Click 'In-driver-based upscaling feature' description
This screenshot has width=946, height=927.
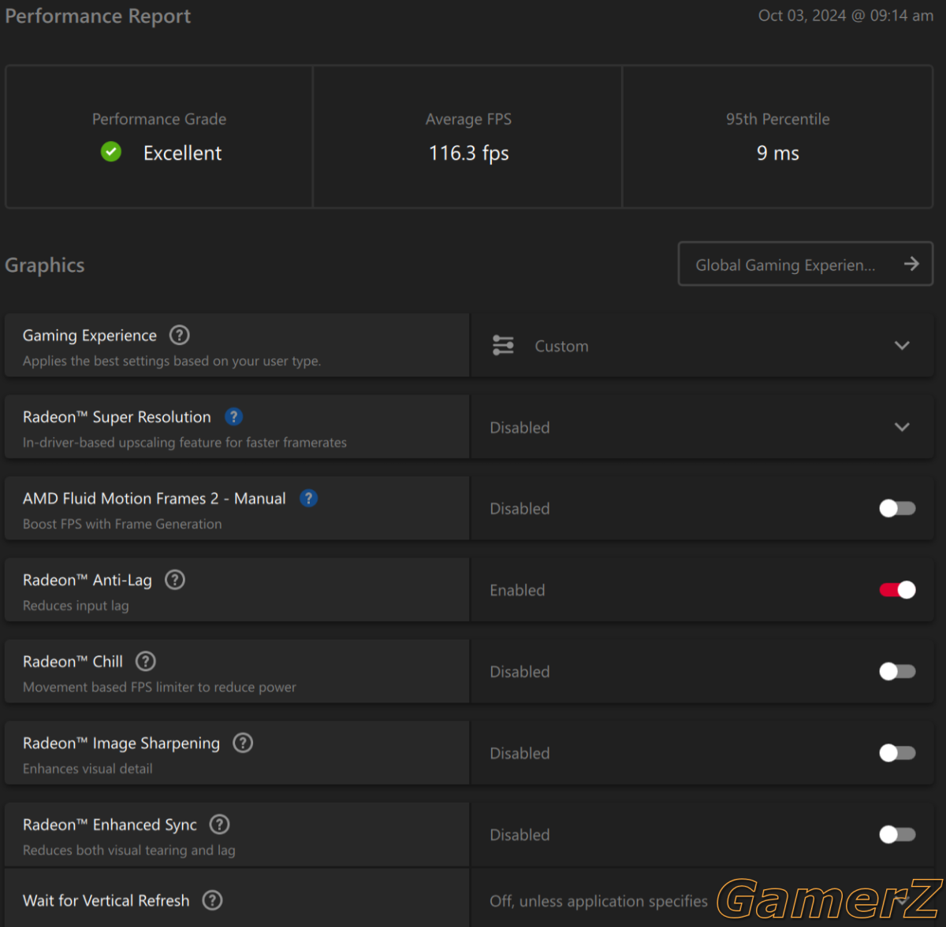tap(184, 443)
